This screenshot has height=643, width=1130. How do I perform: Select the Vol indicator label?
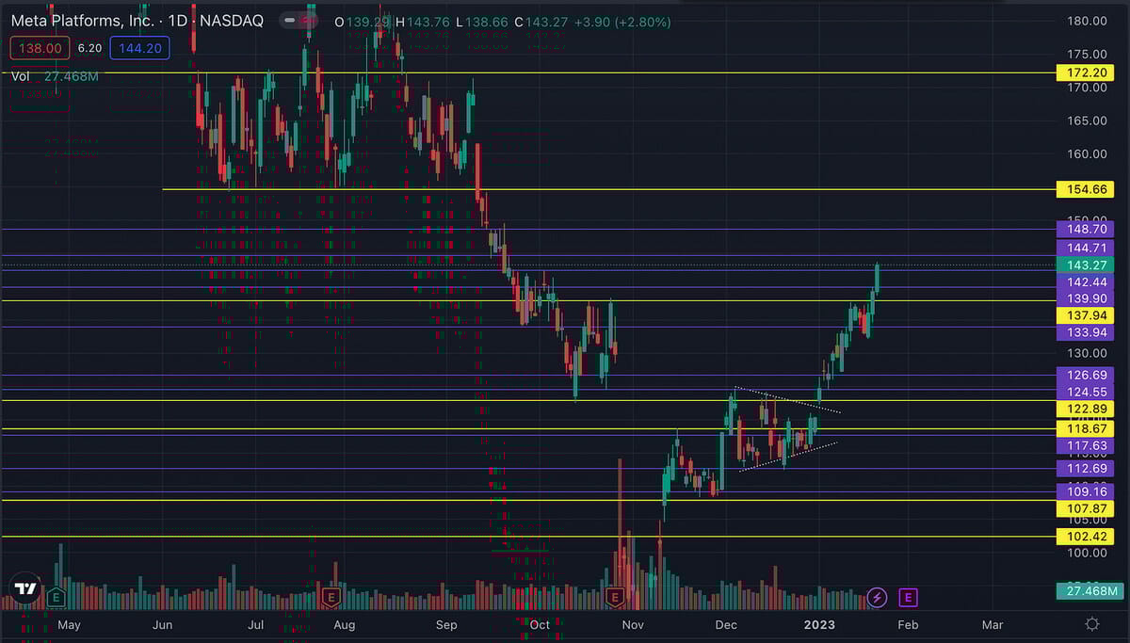(x=22, y=76)
